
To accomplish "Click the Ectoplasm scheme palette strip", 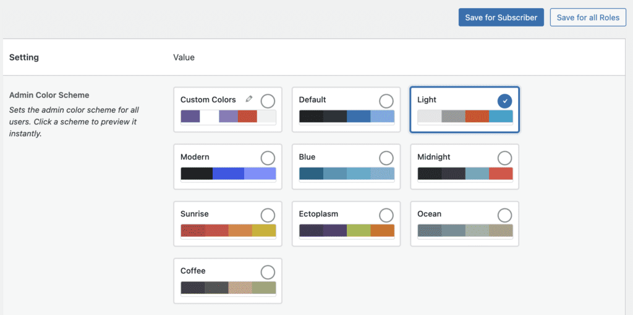I will click(347, 231).
